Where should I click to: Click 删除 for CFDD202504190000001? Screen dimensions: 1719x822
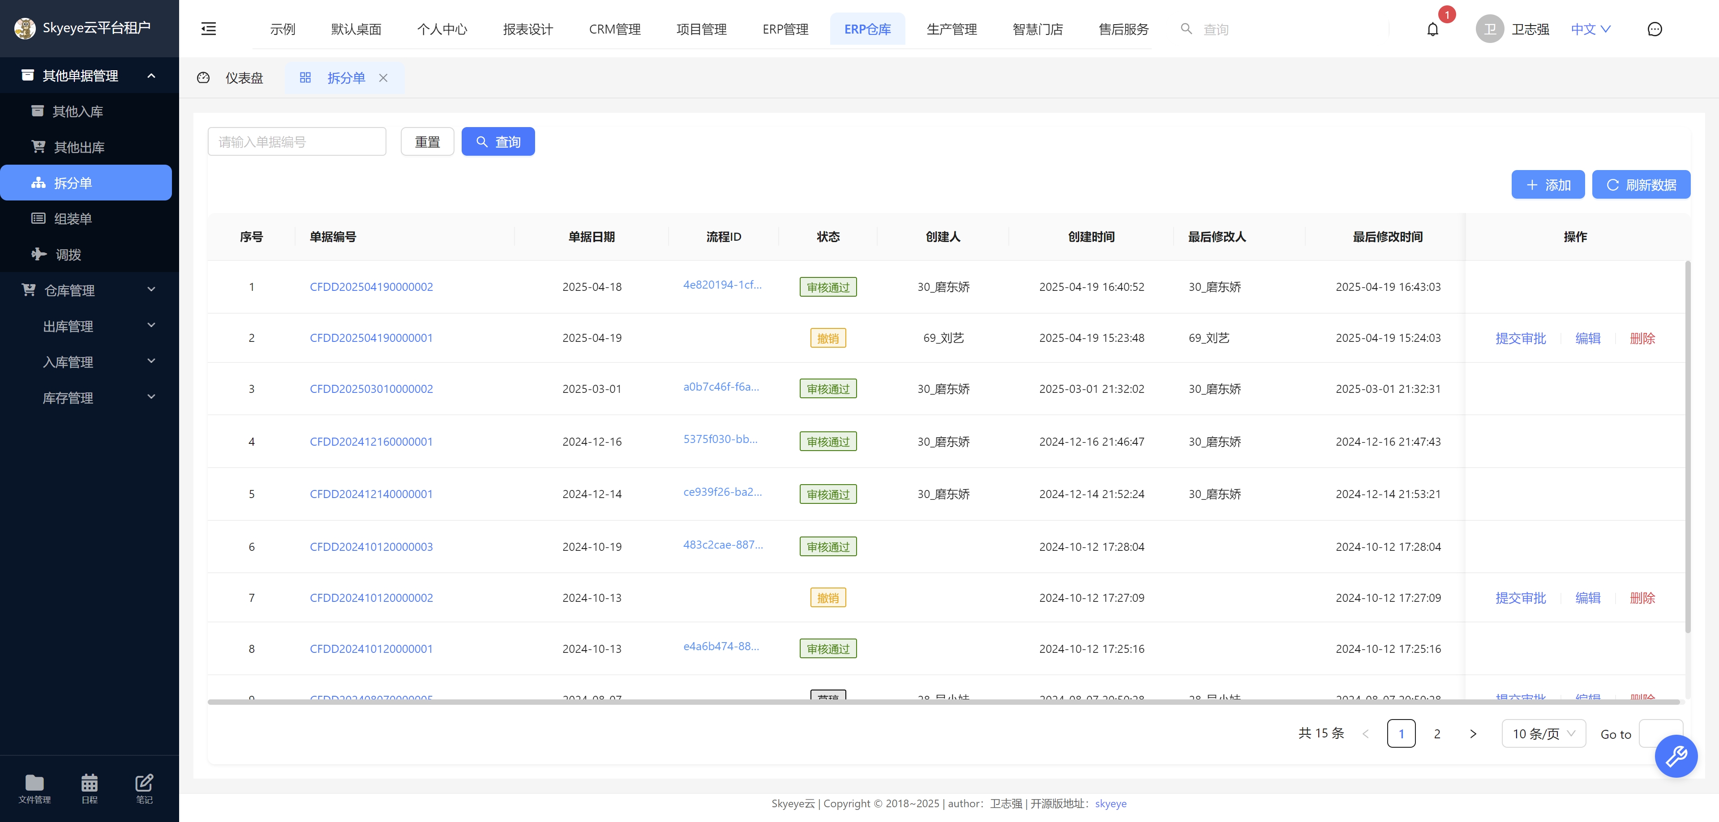(x=1642, y=338)
